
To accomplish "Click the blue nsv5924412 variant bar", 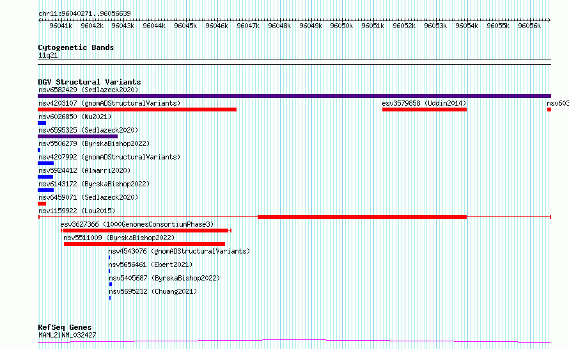I will tap(45, 177).
